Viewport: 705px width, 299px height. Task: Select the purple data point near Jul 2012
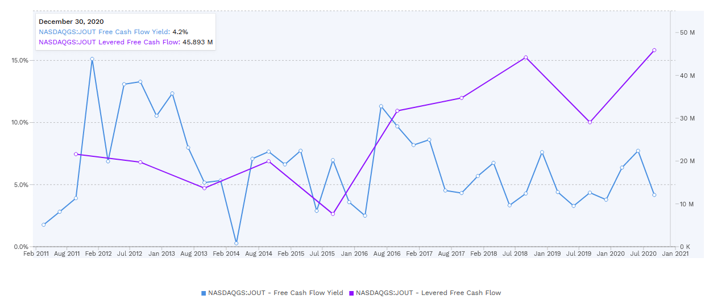(x=140, y=163)
